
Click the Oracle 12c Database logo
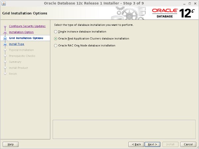coord(173,13)
